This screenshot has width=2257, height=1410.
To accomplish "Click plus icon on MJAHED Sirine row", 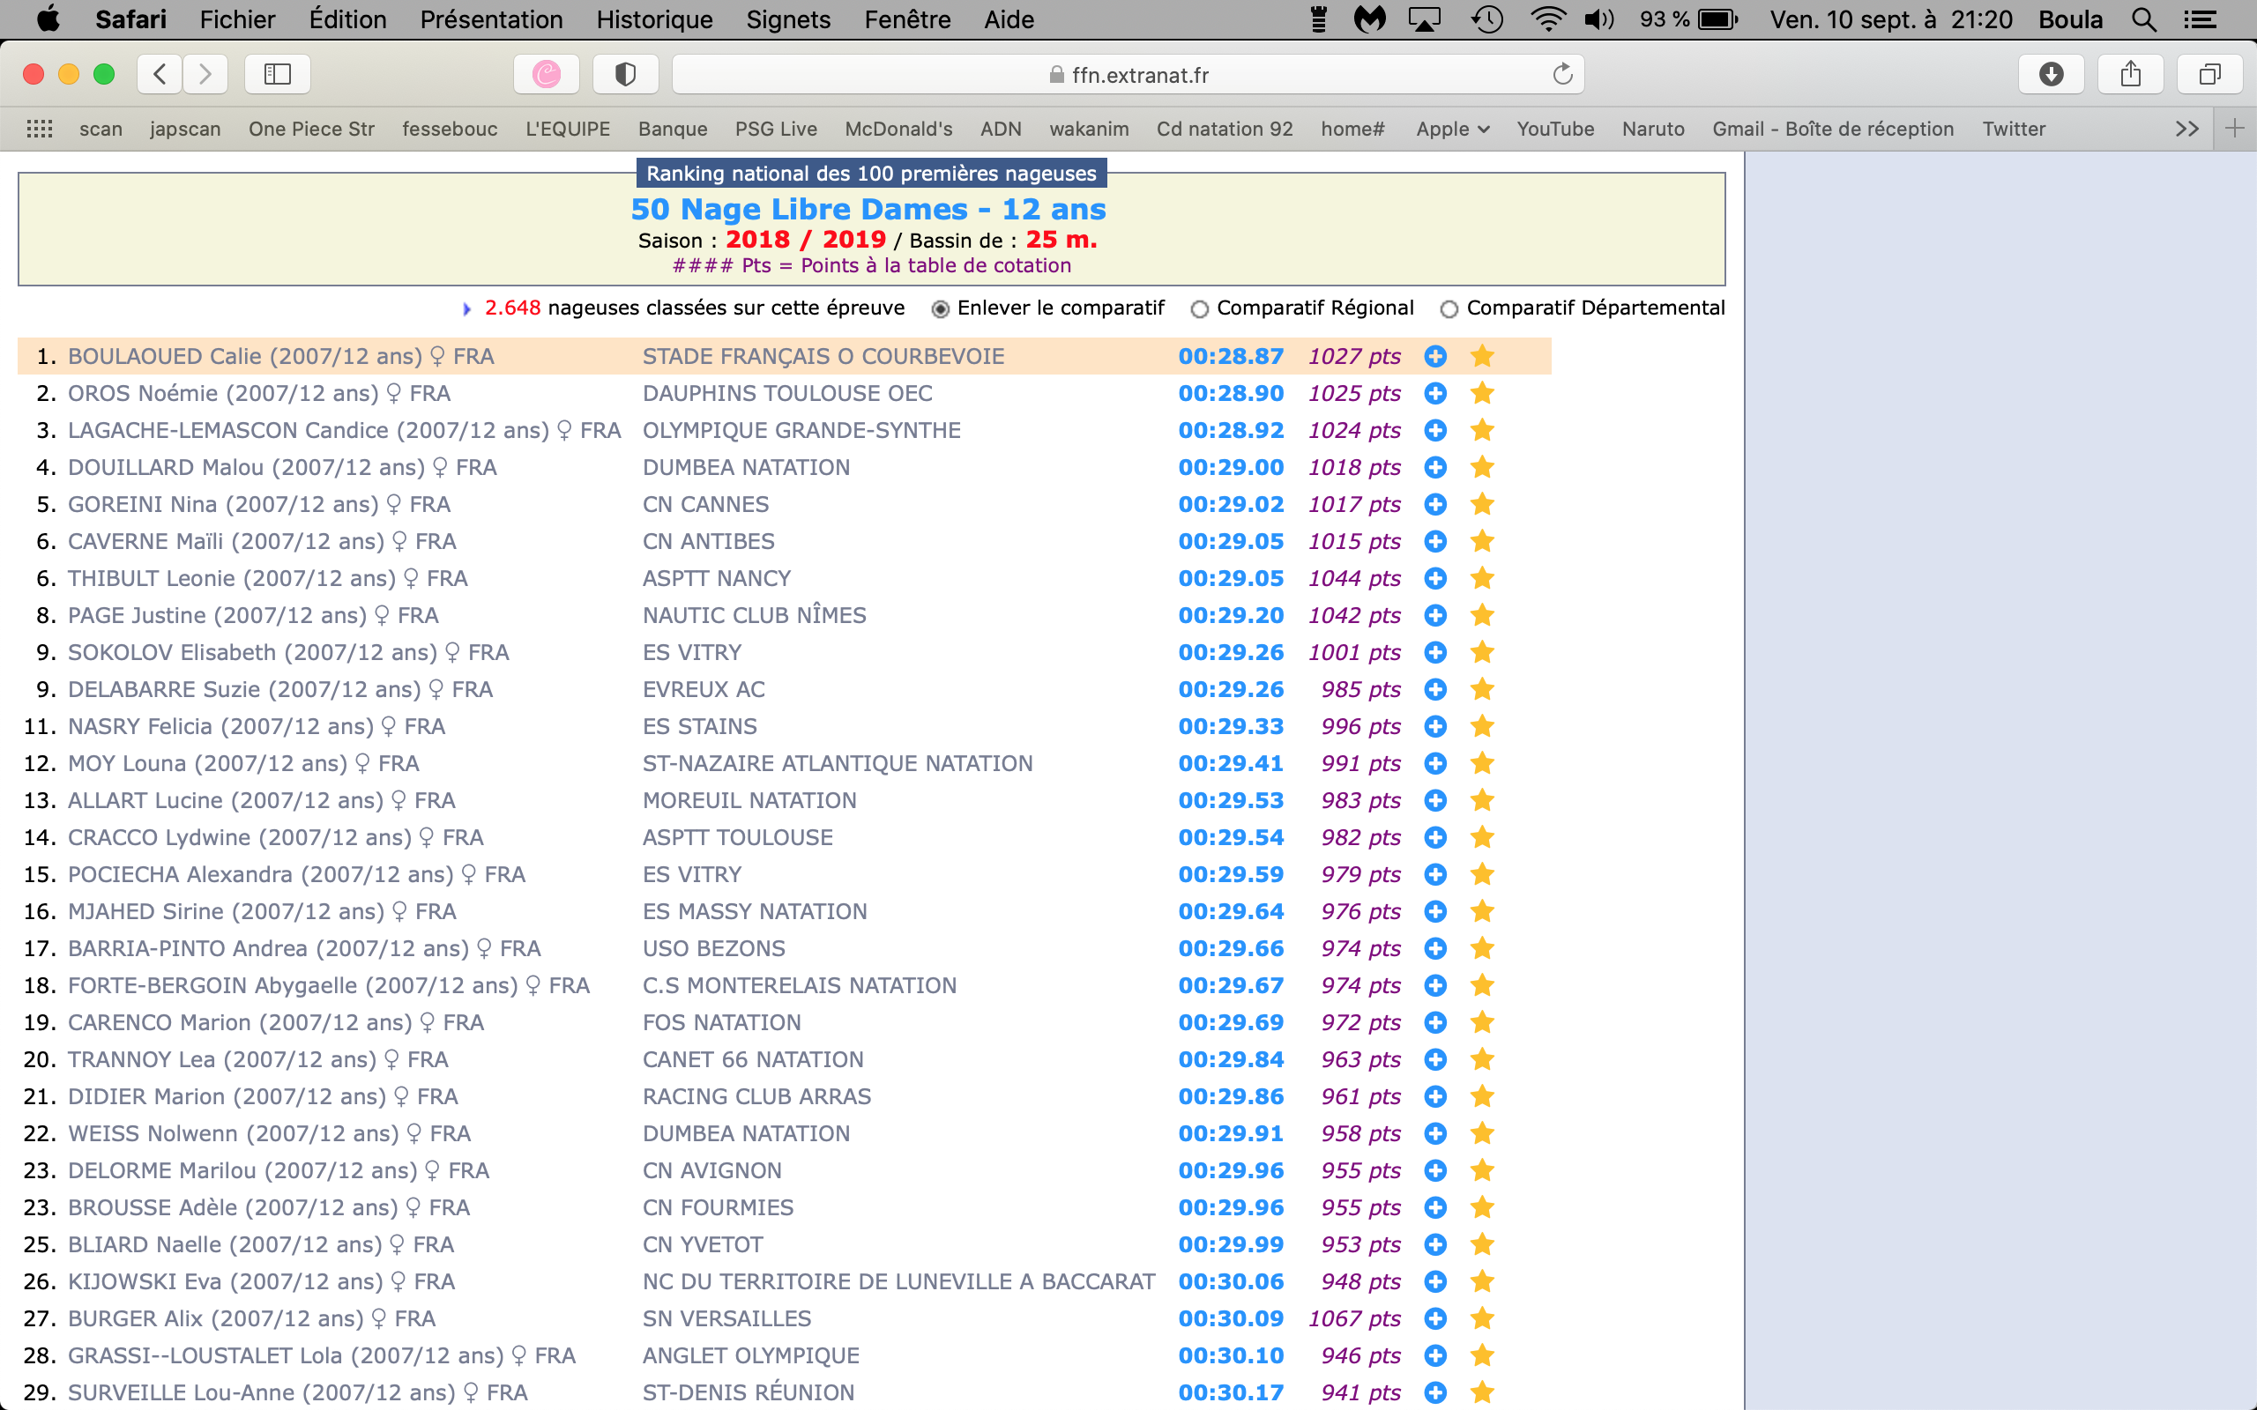I will [1435, 911].
